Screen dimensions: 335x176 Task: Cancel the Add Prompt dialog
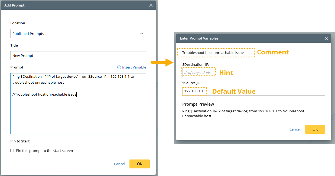coord(119,164)
